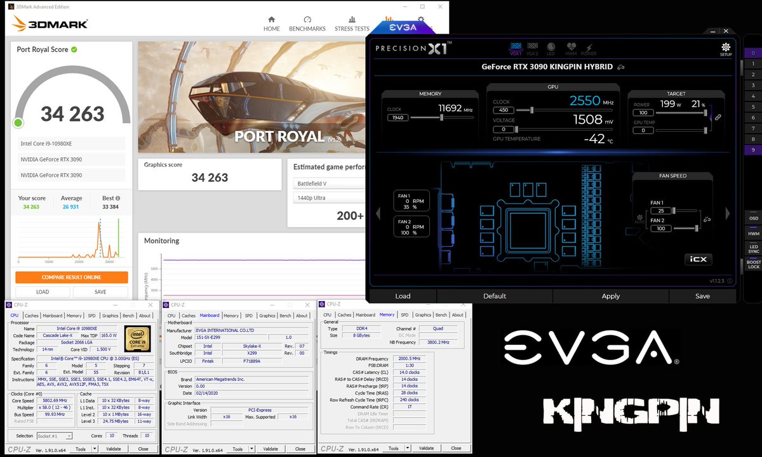This screenshot has width=762, height=457.
Task: Open the Battlefield V game dropdown
Action: pyautogui.click(x=326, y=183)
